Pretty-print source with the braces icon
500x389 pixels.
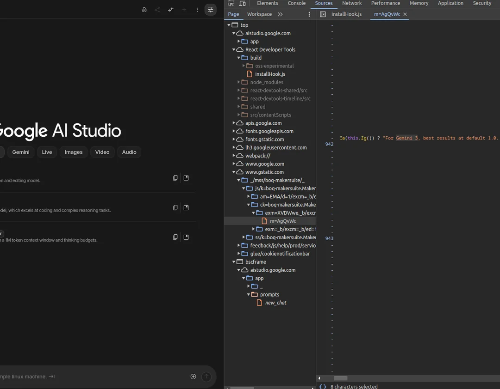pyautogui.click(x=323, y=386)
